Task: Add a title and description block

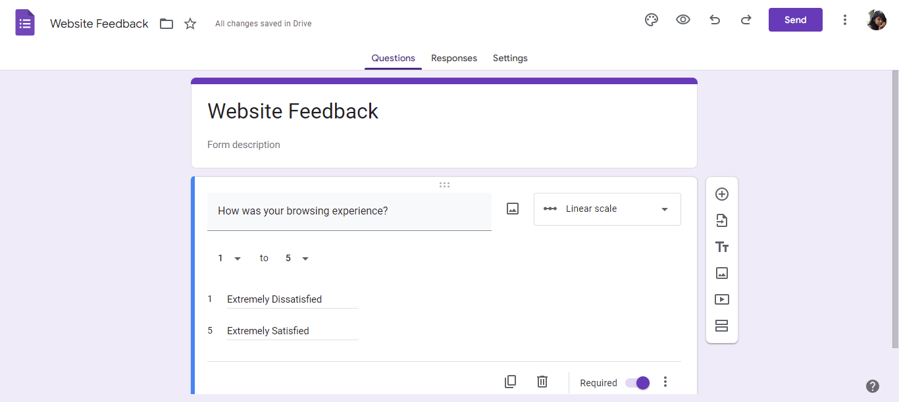Action: (722, 247)
